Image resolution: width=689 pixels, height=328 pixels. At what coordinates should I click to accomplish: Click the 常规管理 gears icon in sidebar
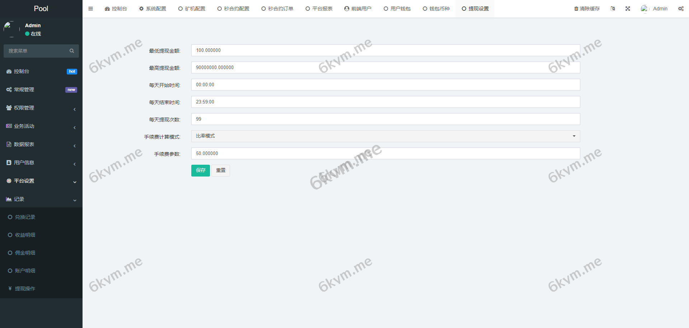click(9, 90)
